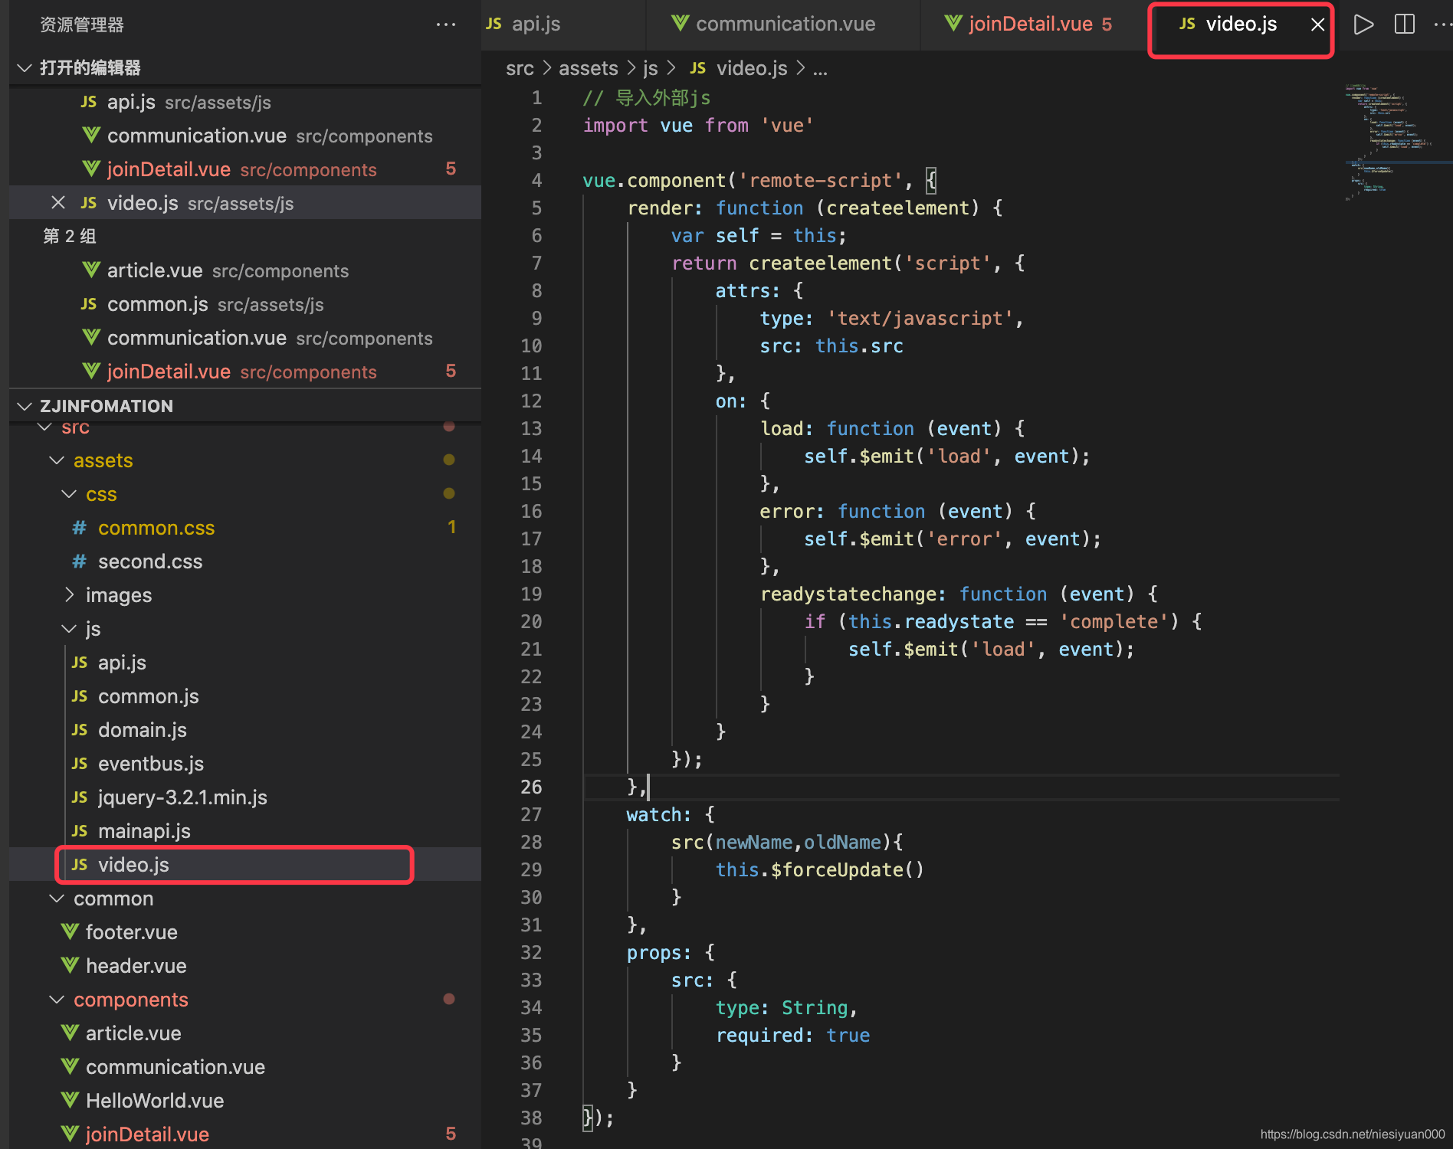Click the $forceUpdate() call on line 29
The image size is (1453, 1149).
(x=848, y=870)
